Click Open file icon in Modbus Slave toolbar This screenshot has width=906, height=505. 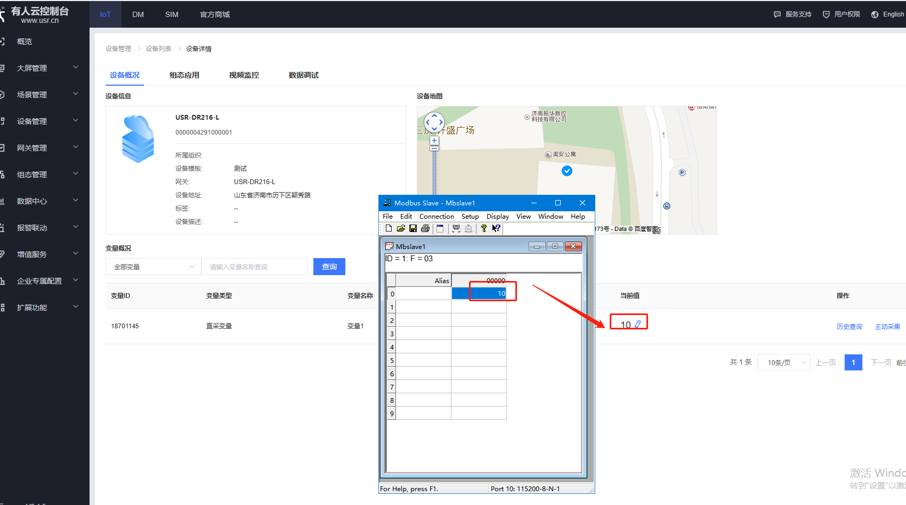pos(401,228)
